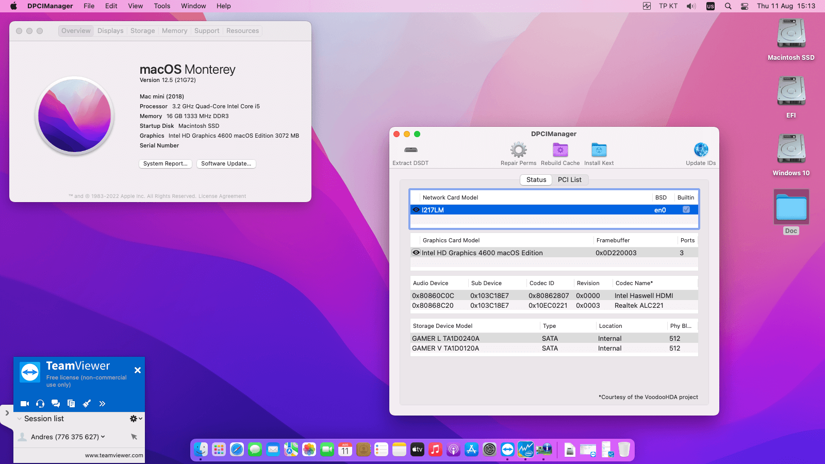Click the Extract DSDT toolbar icon
This screenshot has height=464, width=825.
click(x=410, y=150)
